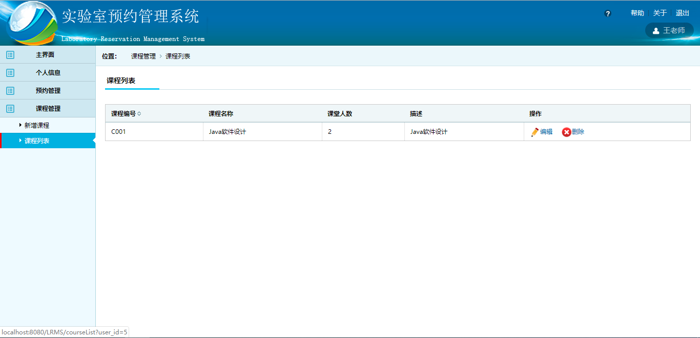Click the 关于 link
Viewport: 700px width, 338px height.
[660, 13]
